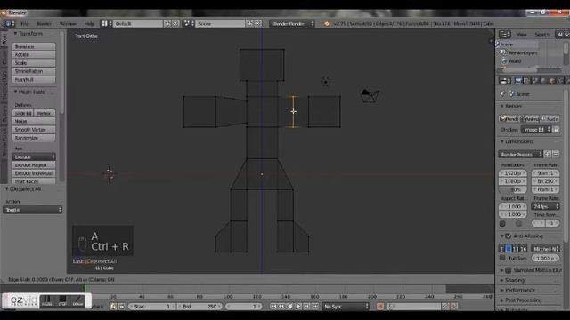Open the Extrude dropdown in Mesh Tools
The height and width of the screenshot is (320, 570).
34,157
